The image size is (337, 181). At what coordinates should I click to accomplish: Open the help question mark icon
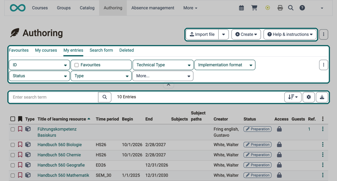point(302,8)
